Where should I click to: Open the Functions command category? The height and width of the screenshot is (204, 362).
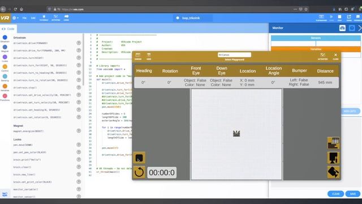tap(5, 97)
